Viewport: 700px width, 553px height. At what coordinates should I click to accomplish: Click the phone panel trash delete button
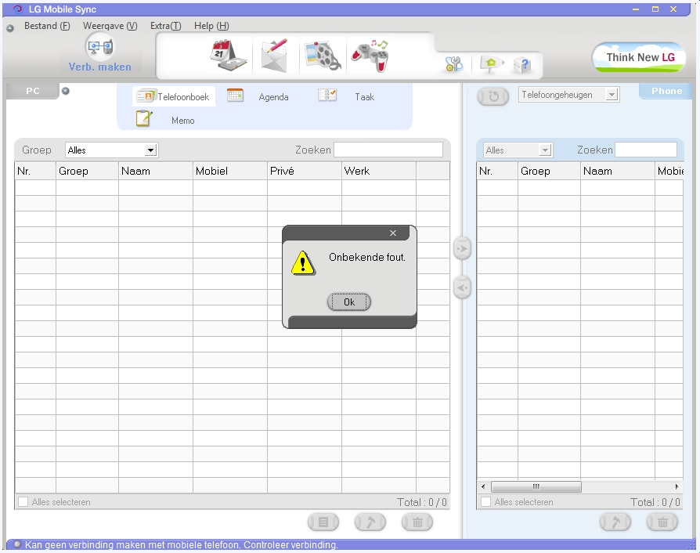tap(662, 522)
